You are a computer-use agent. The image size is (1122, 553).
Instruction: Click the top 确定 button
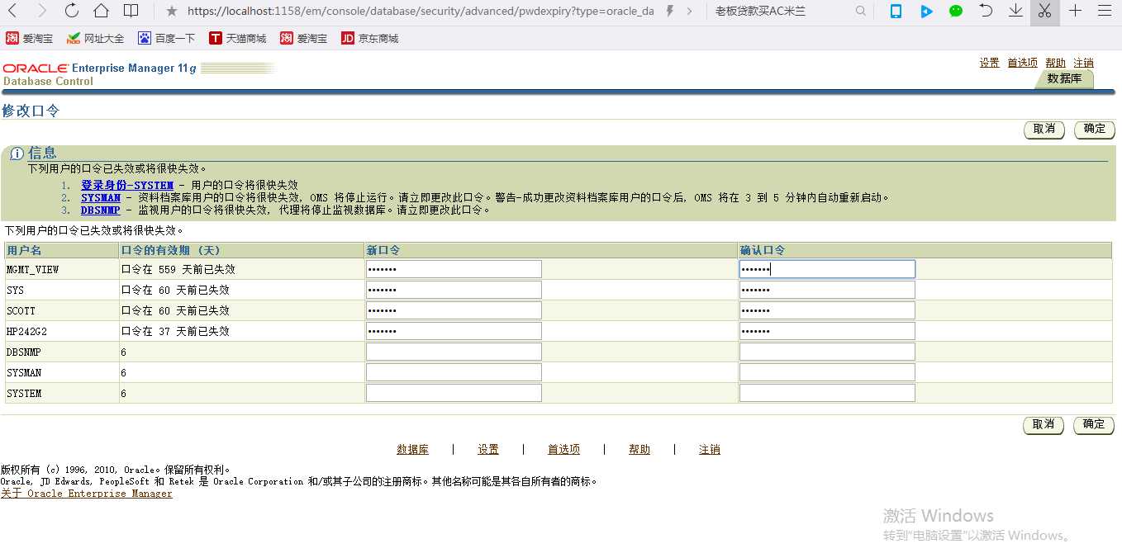[x=1095, y=130]
